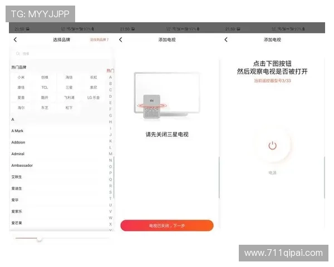The width and height of the screenshot is (334, 267).
Task: Select hot brand 创维
Action: (x=45, y=77)
